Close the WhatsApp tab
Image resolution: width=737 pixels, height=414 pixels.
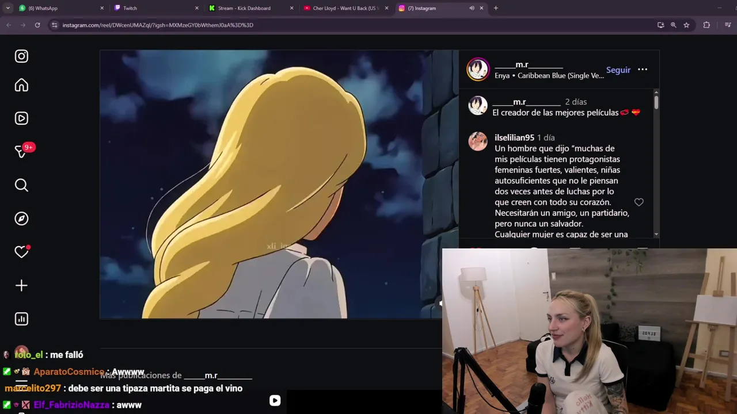[102, 8]
